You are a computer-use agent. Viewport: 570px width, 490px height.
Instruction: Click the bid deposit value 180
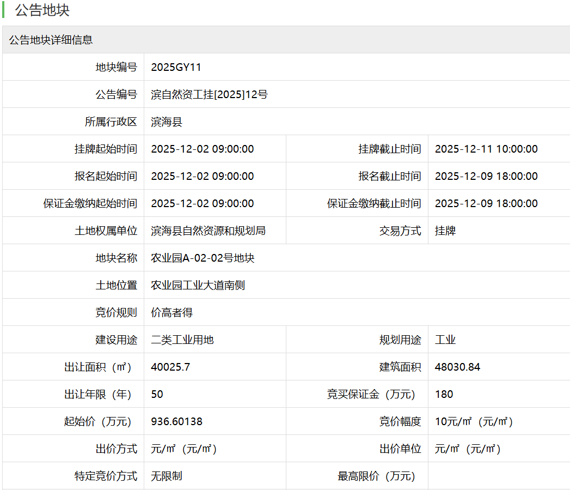point(444,394)
